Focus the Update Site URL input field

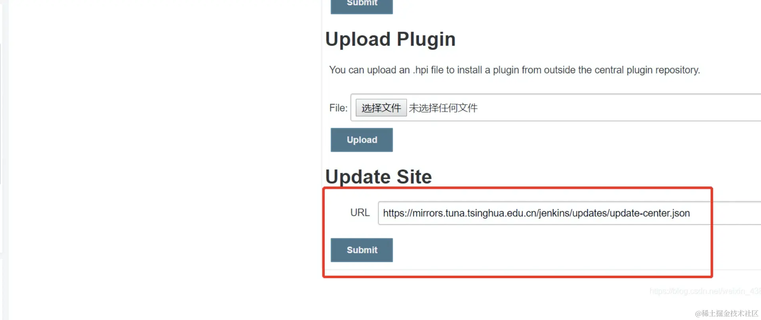tap(569, 213)
